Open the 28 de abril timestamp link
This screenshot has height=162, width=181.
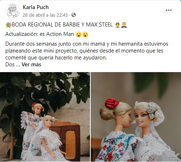coord(45,15)
